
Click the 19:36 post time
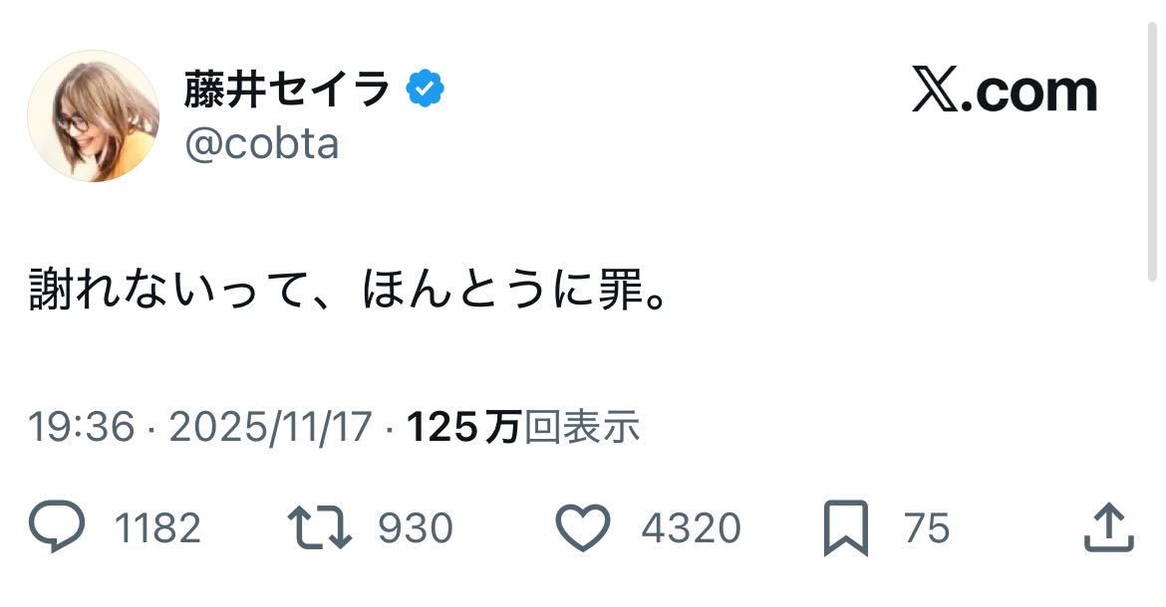click(81, 428)
